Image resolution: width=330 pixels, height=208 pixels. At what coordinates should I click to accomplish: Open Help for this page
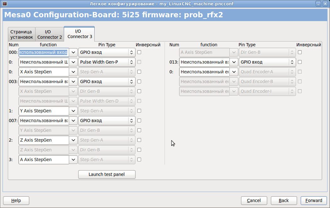point(16,200)
